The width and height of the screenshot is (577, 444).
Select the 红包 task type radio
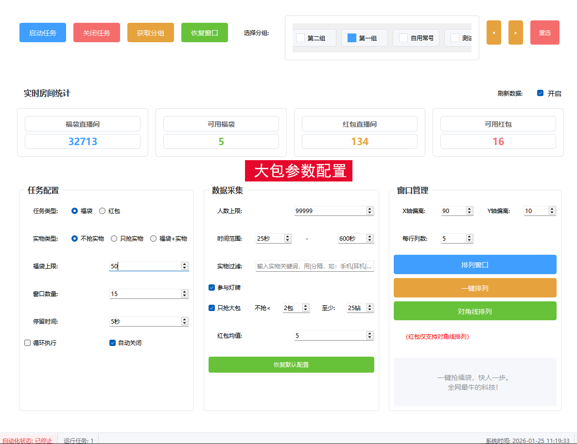coord(102,211)
